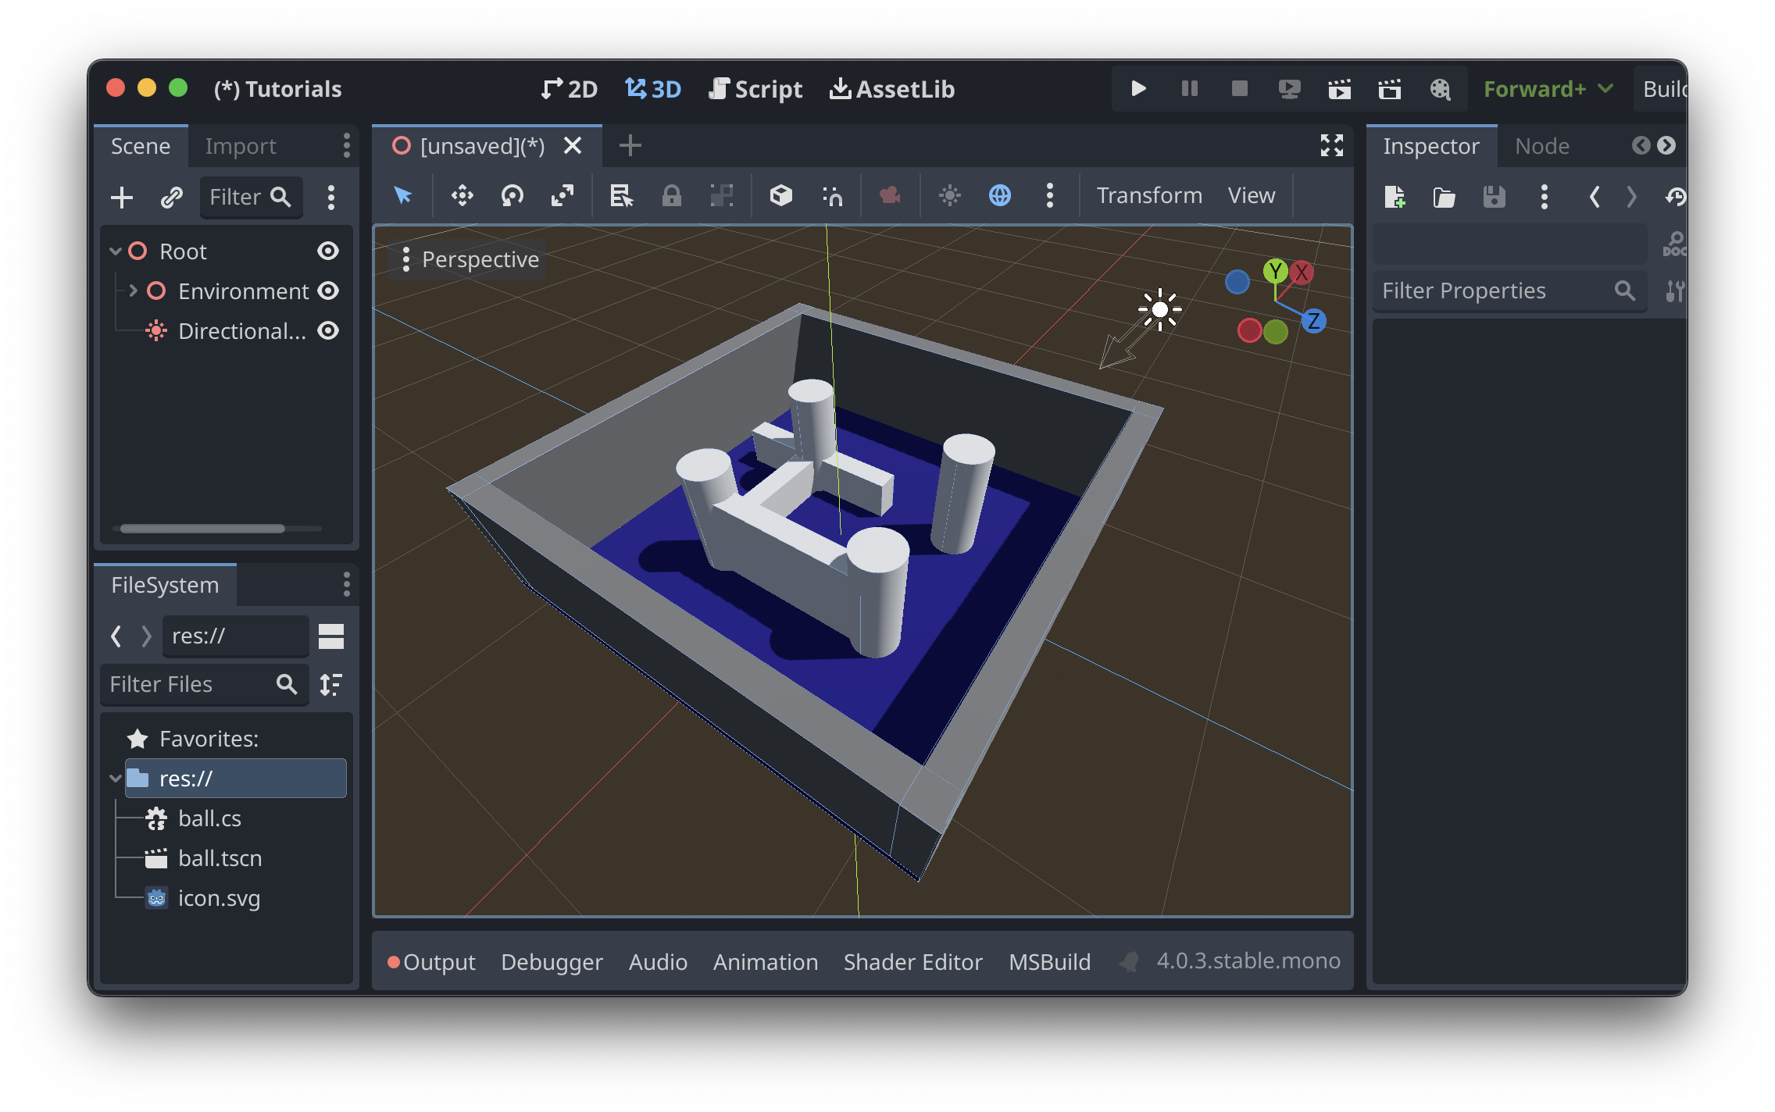Image resolution: width=1775 pixels, height=1112 pixels.
Task: Lock the selected node with the padlock
Action: [x=671, y=195]
